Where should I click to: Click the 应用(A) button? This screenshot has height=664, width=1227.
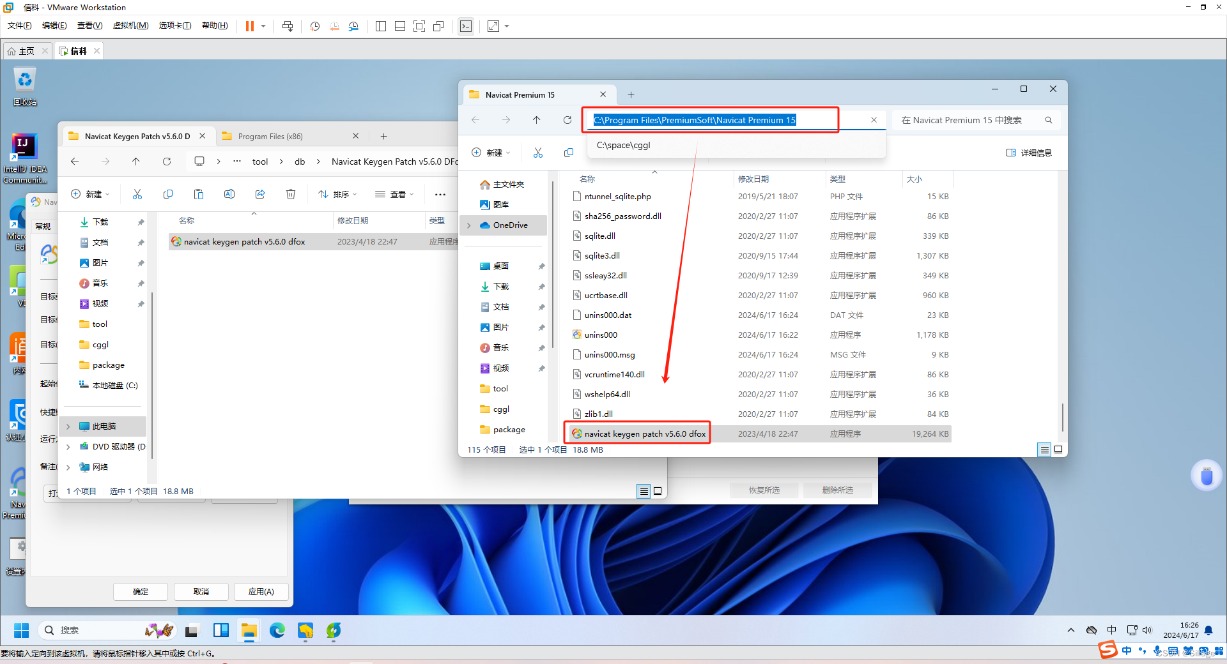pyautogui.click(x=261, y=592)
